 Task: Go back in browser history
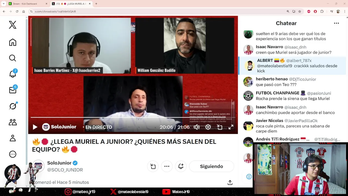4,11
